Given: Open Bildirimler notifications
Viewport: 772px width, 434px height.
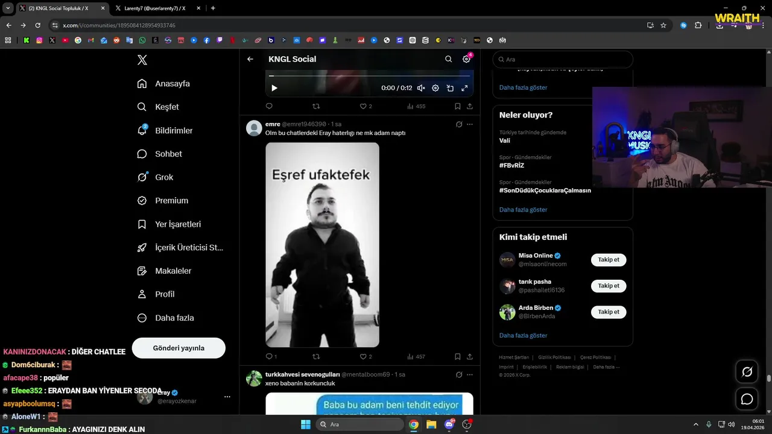Looking at the screenshot, I should click(x=165, y=130).
